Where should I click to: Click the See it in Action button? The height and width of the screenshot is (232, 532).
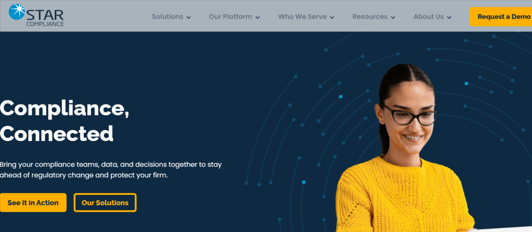tap(33, 203)
